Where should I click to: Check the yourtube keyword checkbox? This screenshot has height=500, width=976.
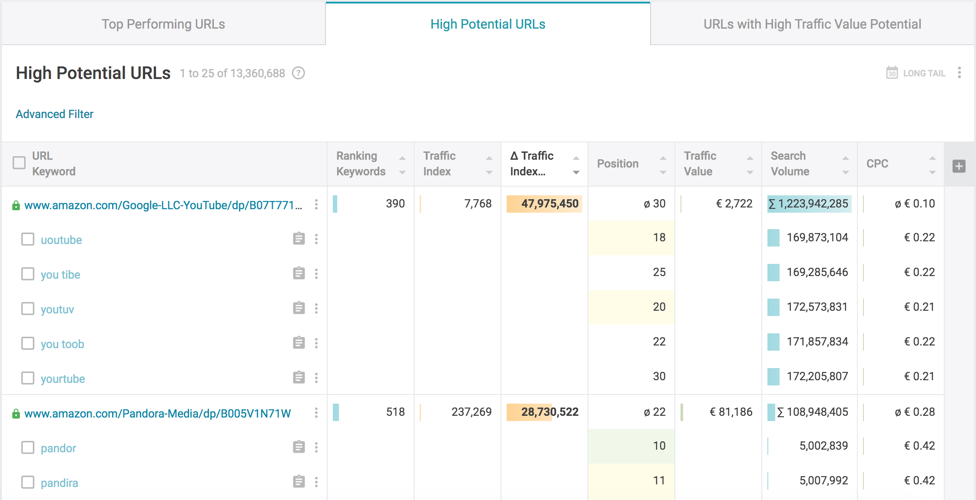pyautogui.click(x=28, y=378)
